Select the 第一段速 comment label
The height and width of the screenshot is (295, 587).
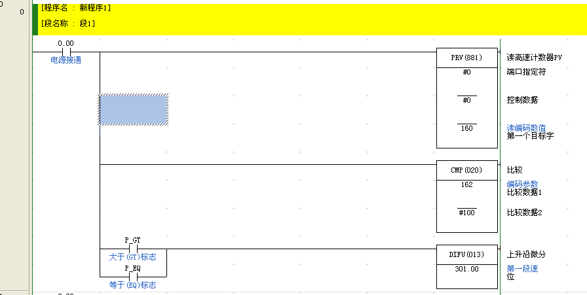point(522,269)
